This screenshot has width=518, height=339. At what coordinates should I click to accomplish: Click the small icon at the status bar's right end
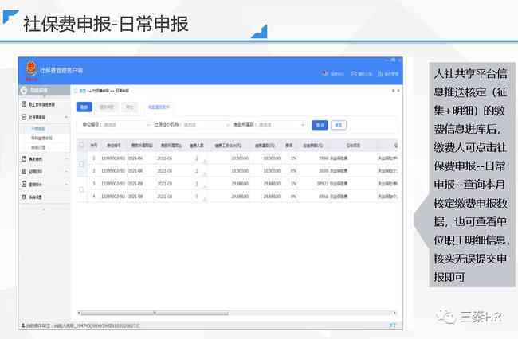[x=392, y=325]
